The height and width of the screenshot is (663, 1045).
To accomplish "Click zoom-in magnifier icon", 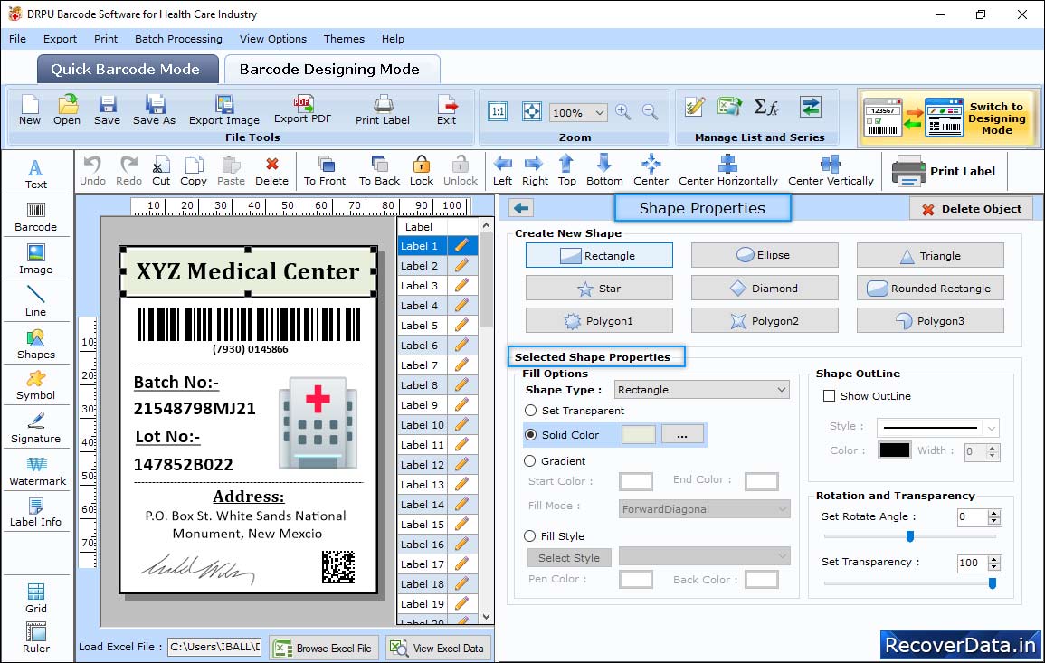I will click(x=623, y=112).
